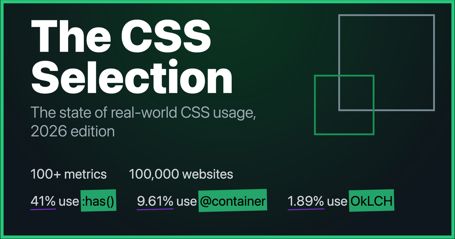Open the underlined "41%" statistic
Screen dimensions: 455x239
point(43,202)
